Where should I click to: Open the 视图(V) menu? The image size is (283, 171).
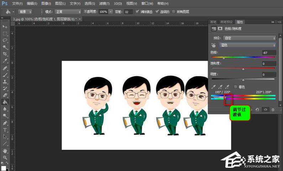(x=132, y=4)
